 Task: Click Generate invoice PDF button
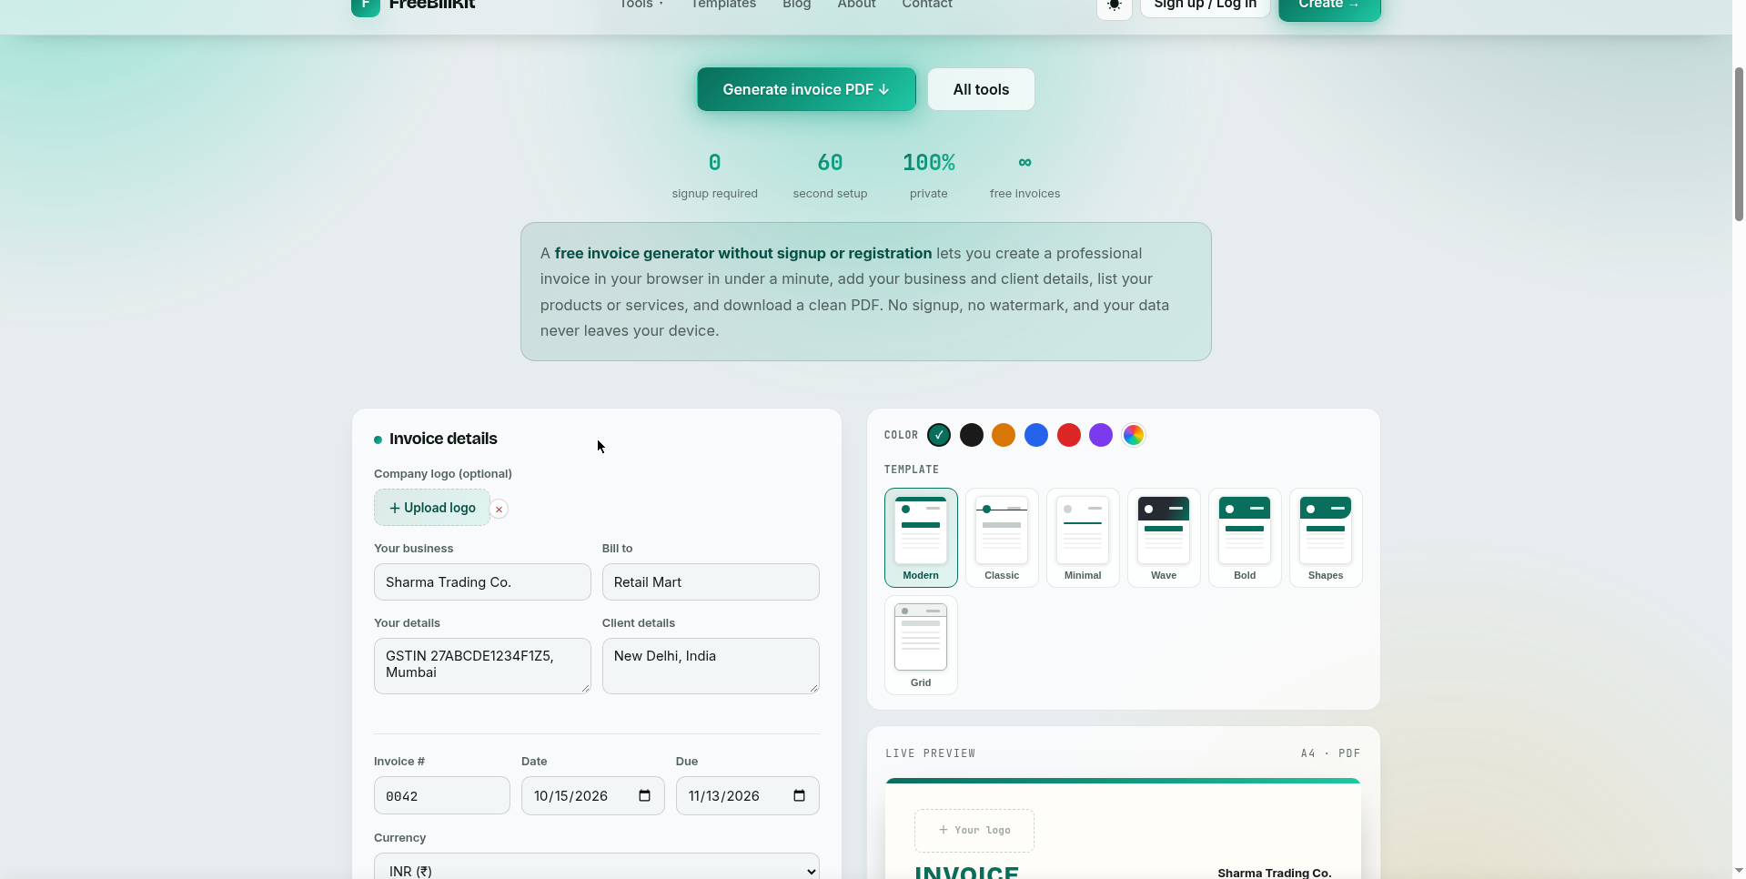(806, 89)
